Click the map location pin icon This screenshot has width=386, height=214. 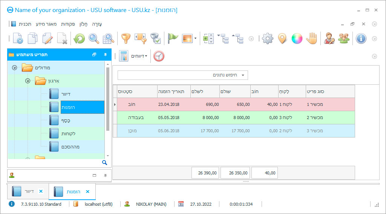282,38
